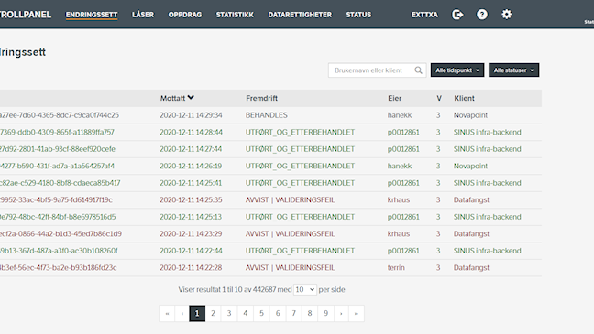
Task: Jump to first page arrow
Action: (167, 314)
